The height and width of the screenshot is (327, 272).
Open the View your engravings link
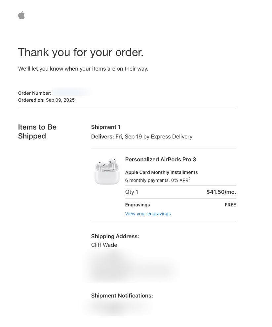148,214
